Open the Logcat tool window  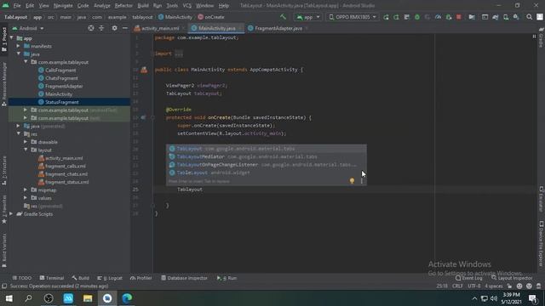110,278
